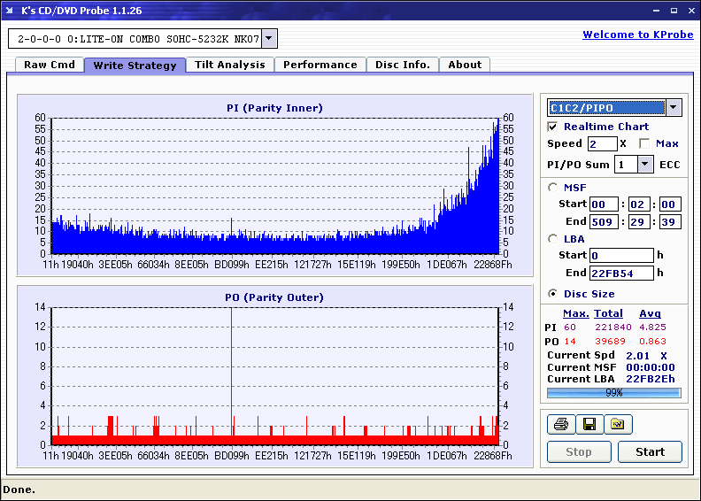Go to the Performance tab
701x501 pixels.
click(x=320, y=65)
